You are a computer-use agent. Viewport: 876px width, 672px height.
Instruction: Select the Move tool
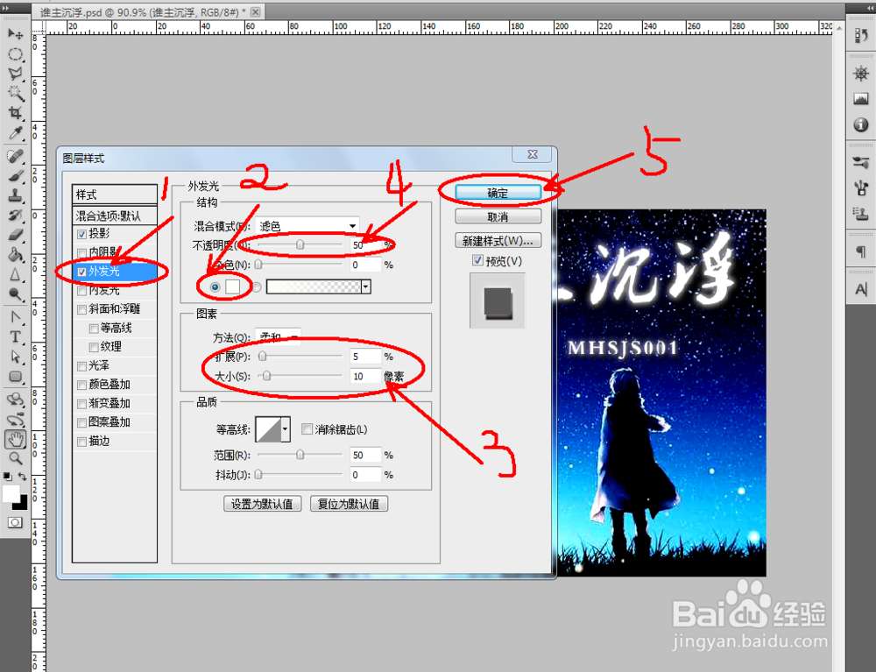coord(15,34)
